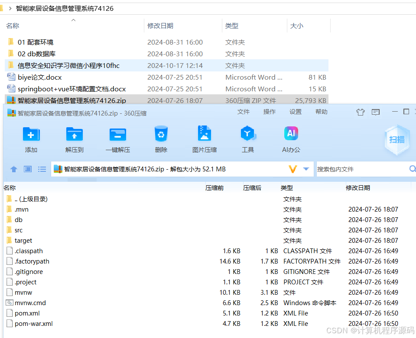This screenshot has width=416, height=338.
Task: Click the 添加 (Add) icon
Action: (x=31, y=138)
